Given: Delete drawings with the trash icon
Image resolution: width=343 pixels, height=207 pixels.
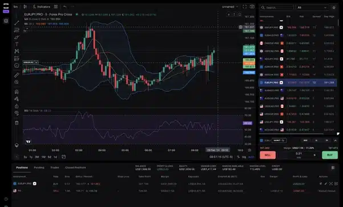Looking at the screenshot, I should [x=17, y=123].
